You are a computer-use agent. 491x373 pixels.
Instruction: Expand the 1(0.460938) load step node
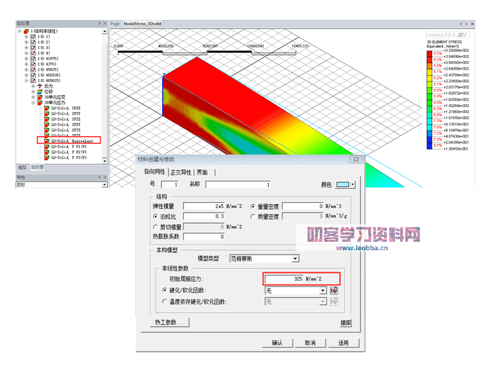point(26,75)
